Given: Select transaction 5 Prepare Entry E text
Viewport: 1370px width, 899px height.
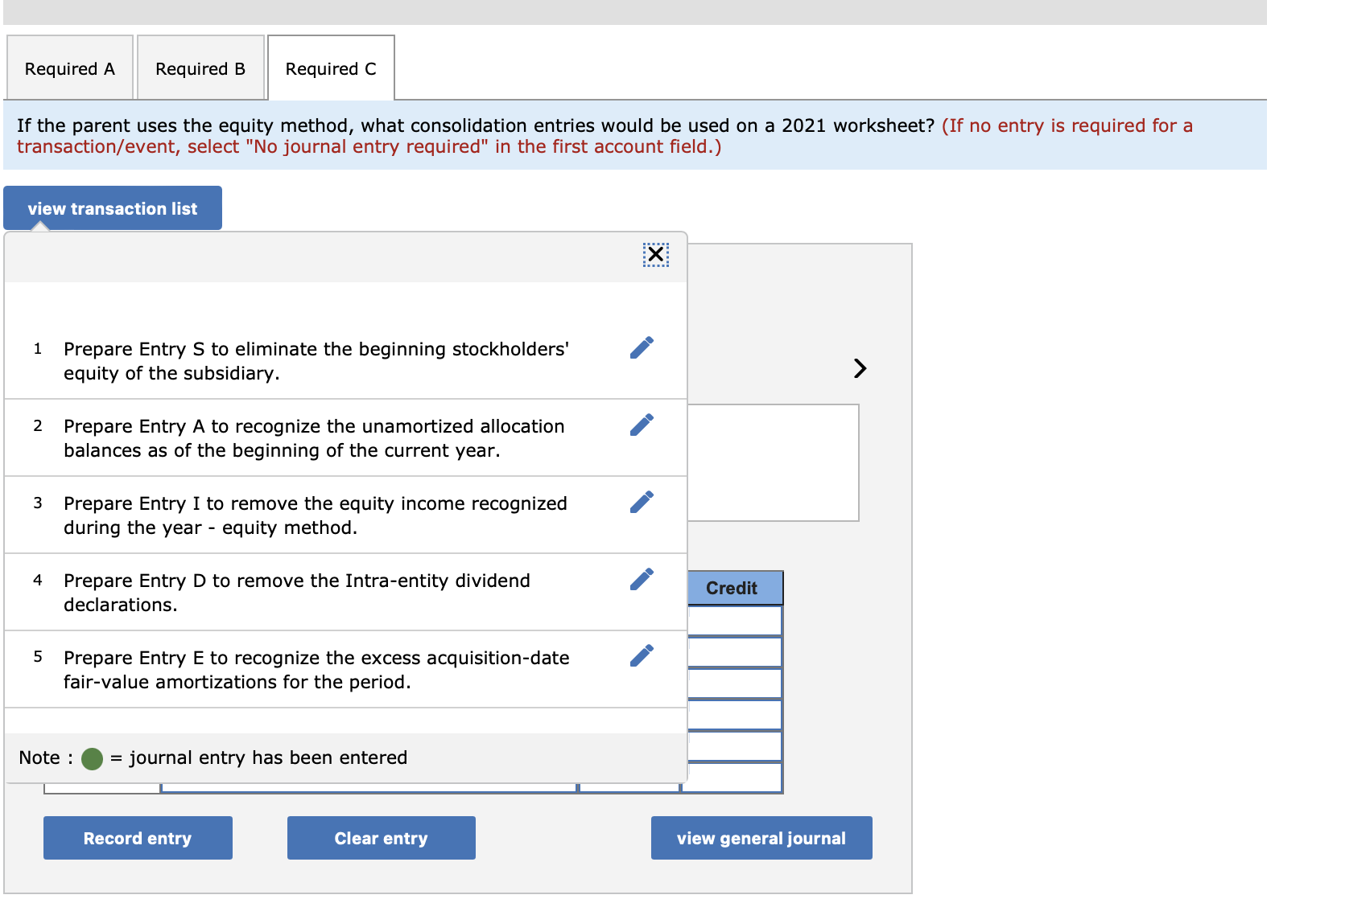Looking at the screenshot, I should click(316, 670).
